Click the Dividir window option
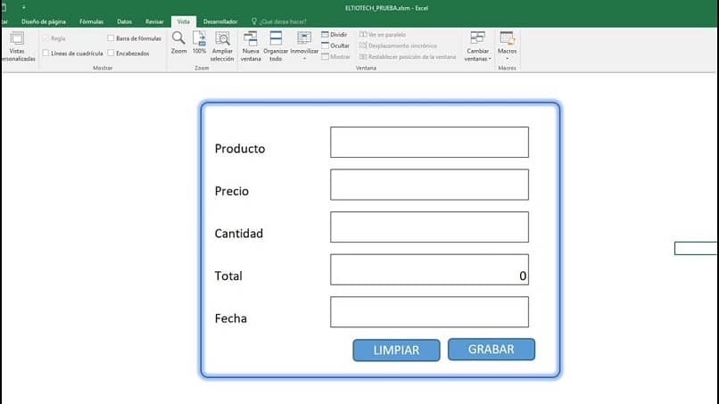The image size is (719, 404). tap(335, 35)
